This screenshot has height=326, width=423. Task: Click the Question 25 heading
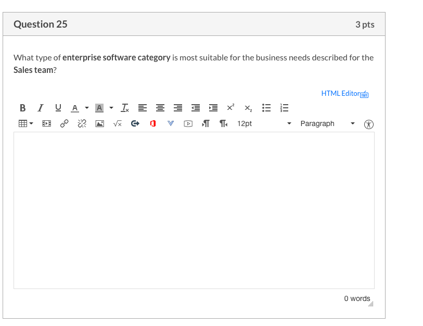click(41, 24)
